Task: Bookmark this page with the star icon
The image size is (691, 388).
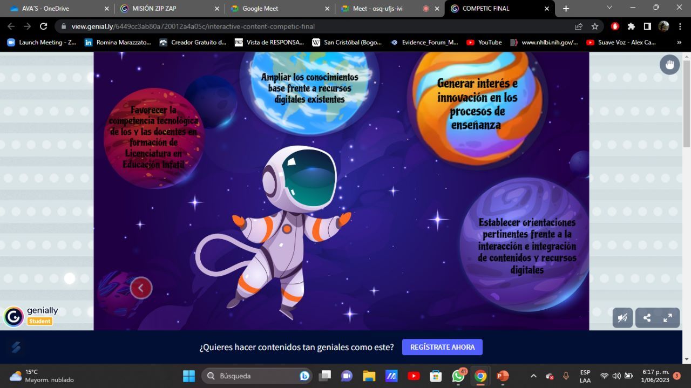Action: [x=594, y=26]
